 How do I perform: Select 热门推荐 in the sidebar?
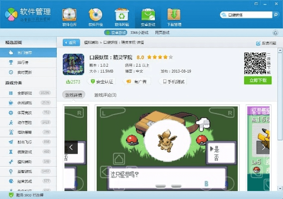28,53
